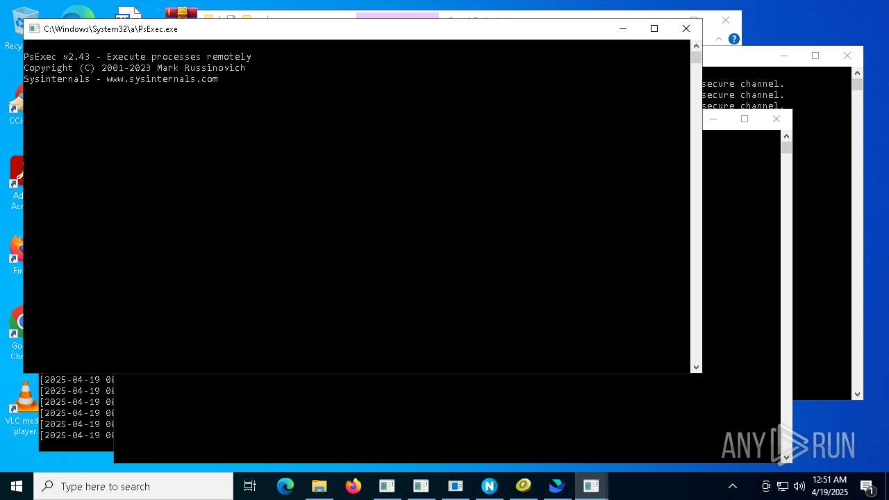
Task: Click the PsExec window title bar text
Action: click(110, 29)
